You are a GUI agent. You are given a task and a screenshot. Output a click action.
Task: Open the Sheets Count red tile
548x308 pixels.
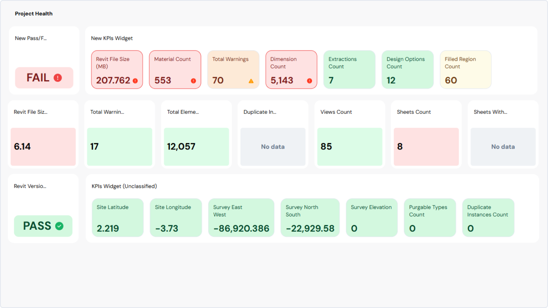point(426,146)
